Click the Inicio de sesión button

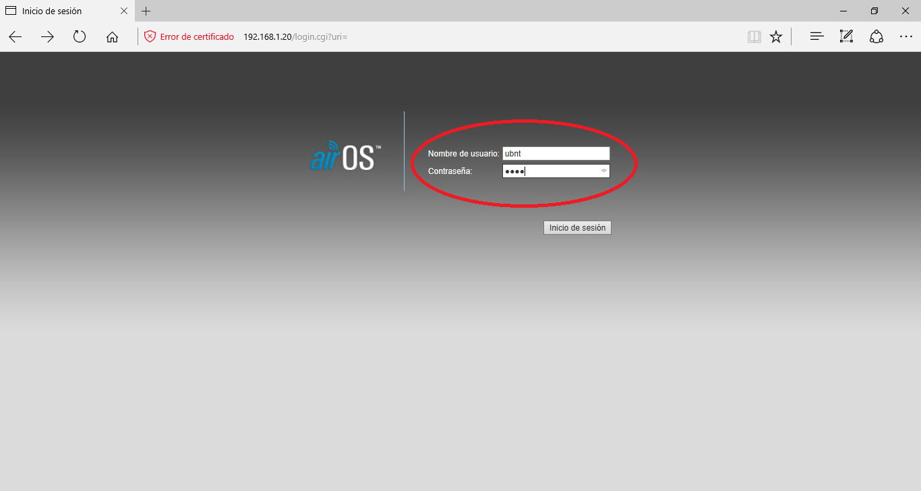pyautogui.click(x=577, y=228)
